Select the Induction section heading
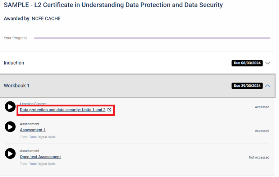Image resolution: width=279 pixels, height=177 pixels. [14, 63]
